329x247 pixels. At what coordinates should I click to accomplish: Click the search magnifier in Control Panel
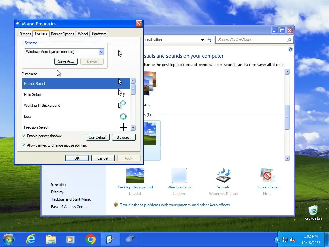289,40
